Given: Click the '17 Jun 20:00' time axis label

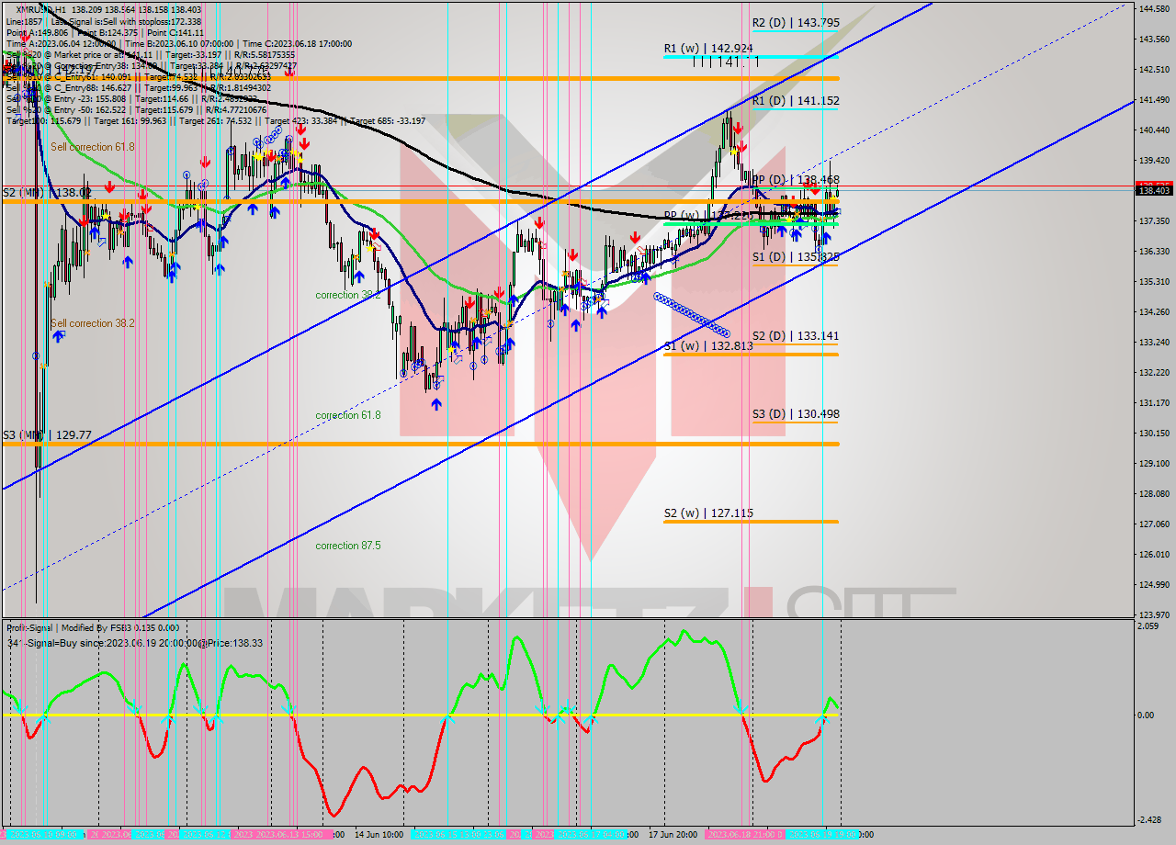Looking at the screenshot, I should pyautogui.click(x=673, y=835).
